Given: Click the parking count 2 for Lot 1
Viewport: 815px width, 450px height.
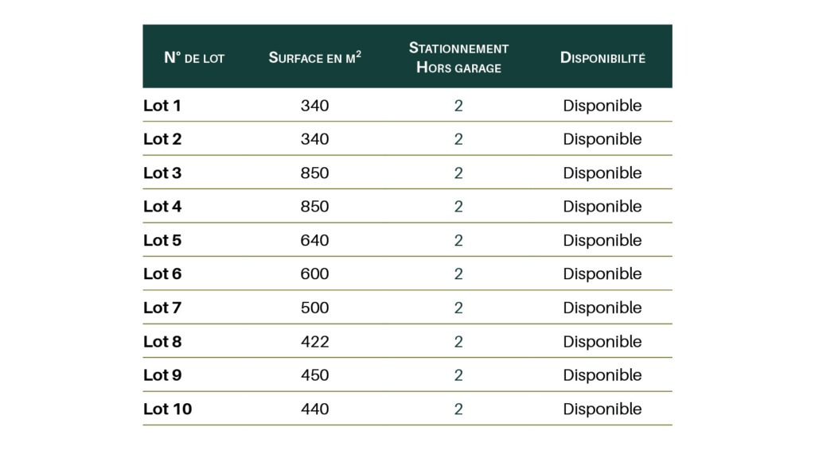Looking at the screenshot, I should [x=458, y=106].
